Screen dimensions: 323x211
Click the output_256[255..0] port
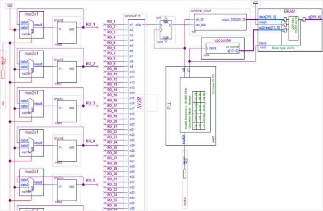pyautogui.click(x=233, y=19)
